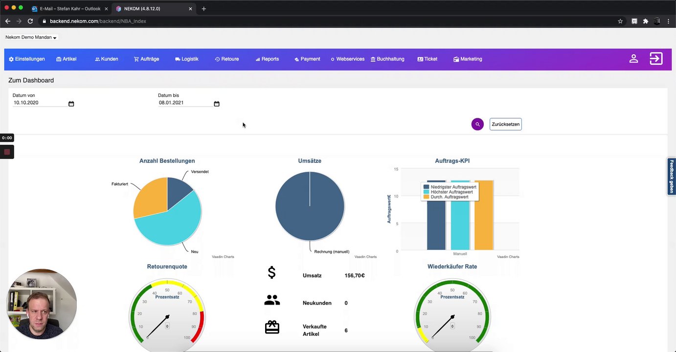
Task: Switch to the Outlook E-Mail tab
Action: click(x=70, y=9)
